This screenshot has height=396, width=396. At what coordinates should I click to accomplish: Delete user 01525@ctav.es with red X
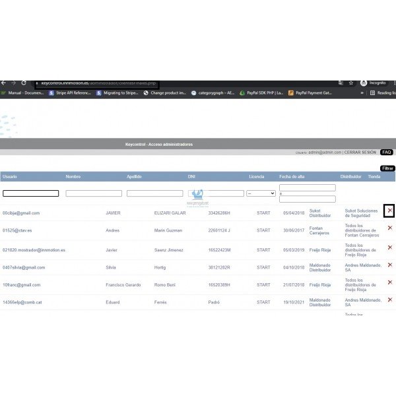389,228
